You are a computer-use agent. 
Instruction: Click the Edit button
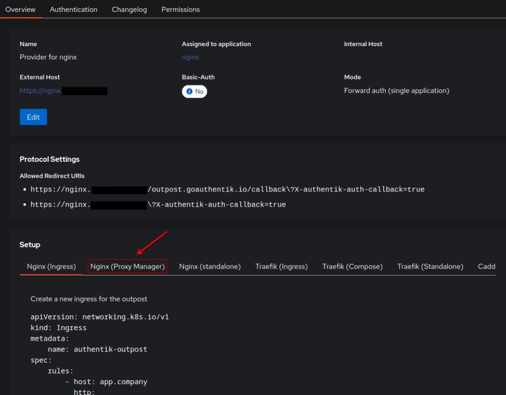tap(33, 117)
